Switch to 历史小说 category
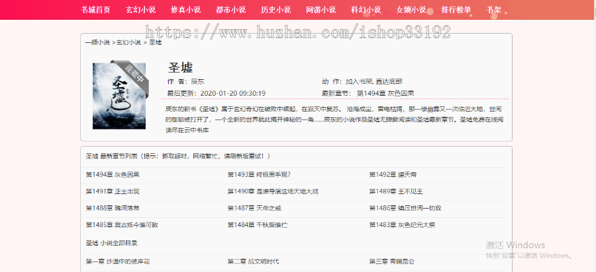 [x=276, y=10]
